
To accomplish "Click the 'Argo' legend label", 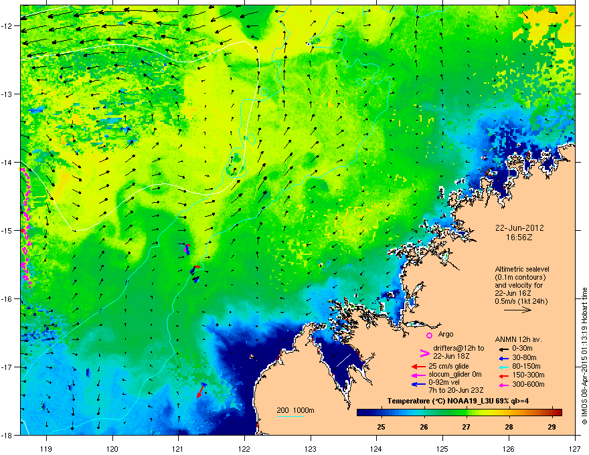I will (446, 334).
